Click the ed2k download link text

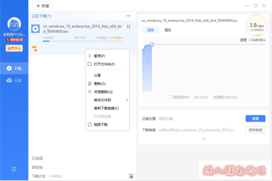[197, 130]
